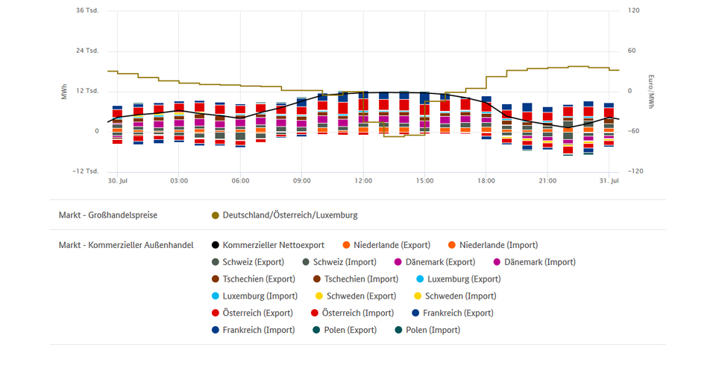
Task: Click the cyan Luxemburg (Export) color dot
Action: coord(420,279)
